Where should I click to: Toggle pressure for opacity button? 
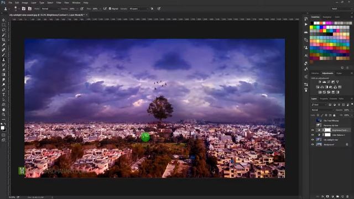(82, 9)
